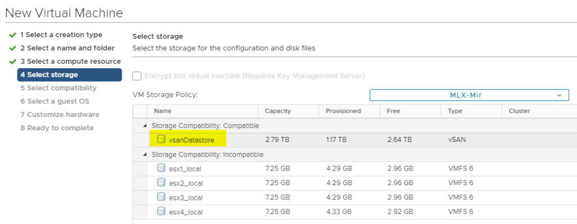This screenshot has width=577, height=224.
Task: Click the esx3_local datastore icon
Action: point(161,197)
